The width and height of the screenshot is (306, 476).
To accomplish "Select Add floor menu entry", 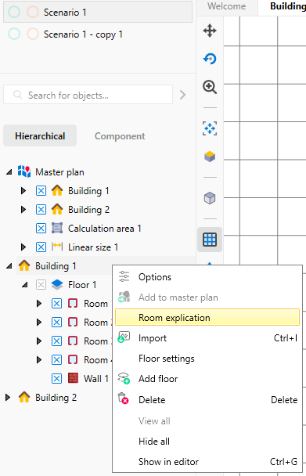I will click(207, 379).
